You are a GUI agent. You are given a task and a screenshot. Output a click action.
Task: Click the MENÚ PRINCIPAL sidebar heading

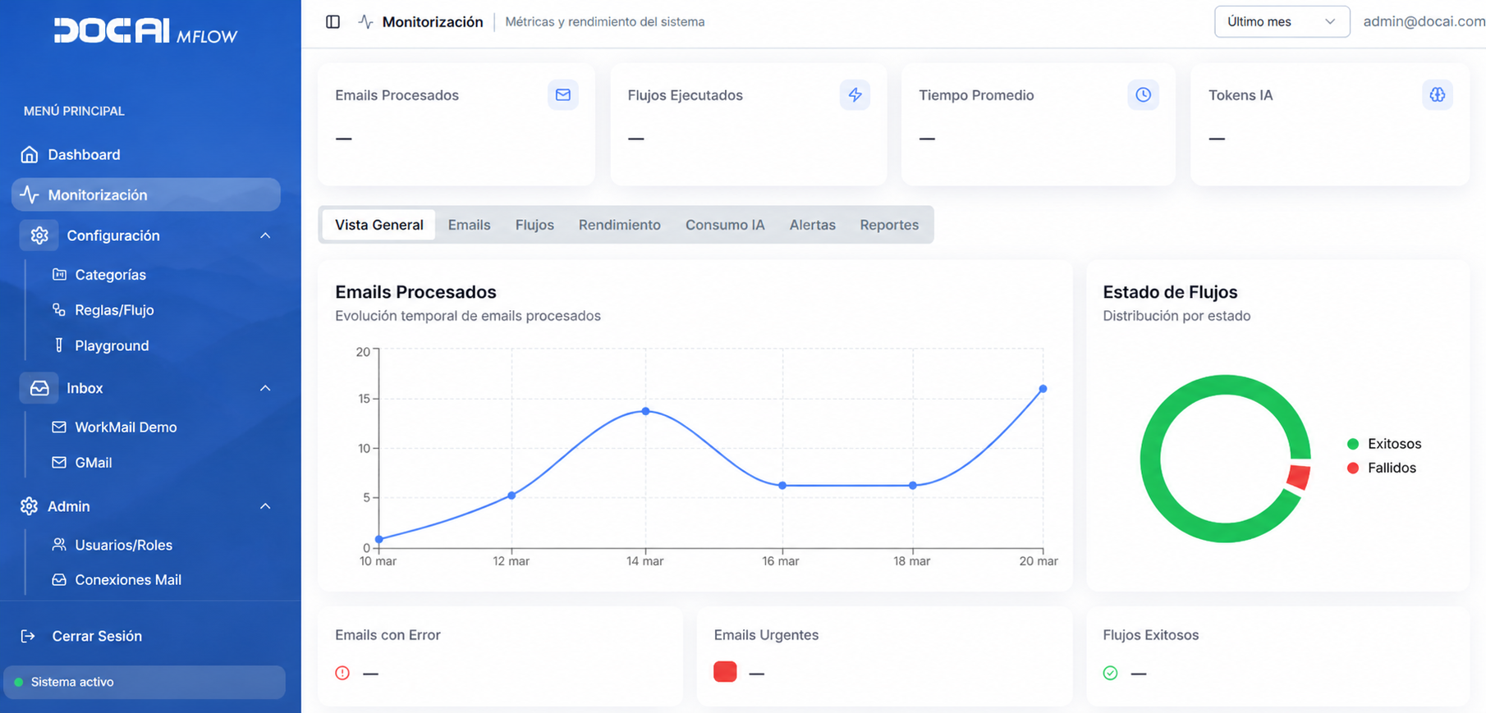coord(74,111)
